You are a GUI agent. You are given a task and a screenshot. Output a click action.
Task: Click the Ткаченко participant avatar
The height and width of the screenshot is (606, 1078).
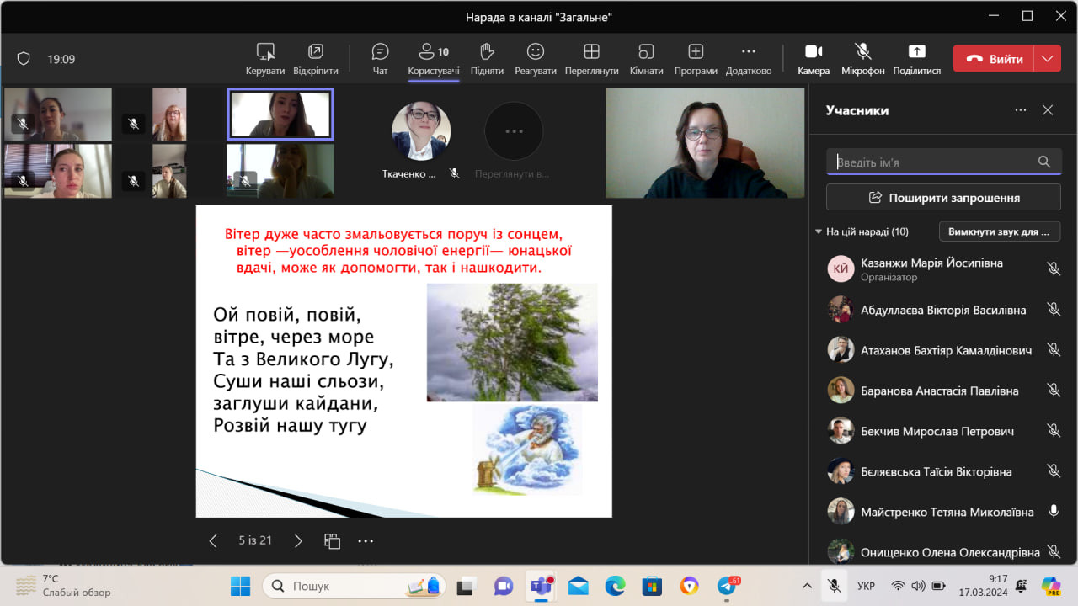(x=421, y=131)
